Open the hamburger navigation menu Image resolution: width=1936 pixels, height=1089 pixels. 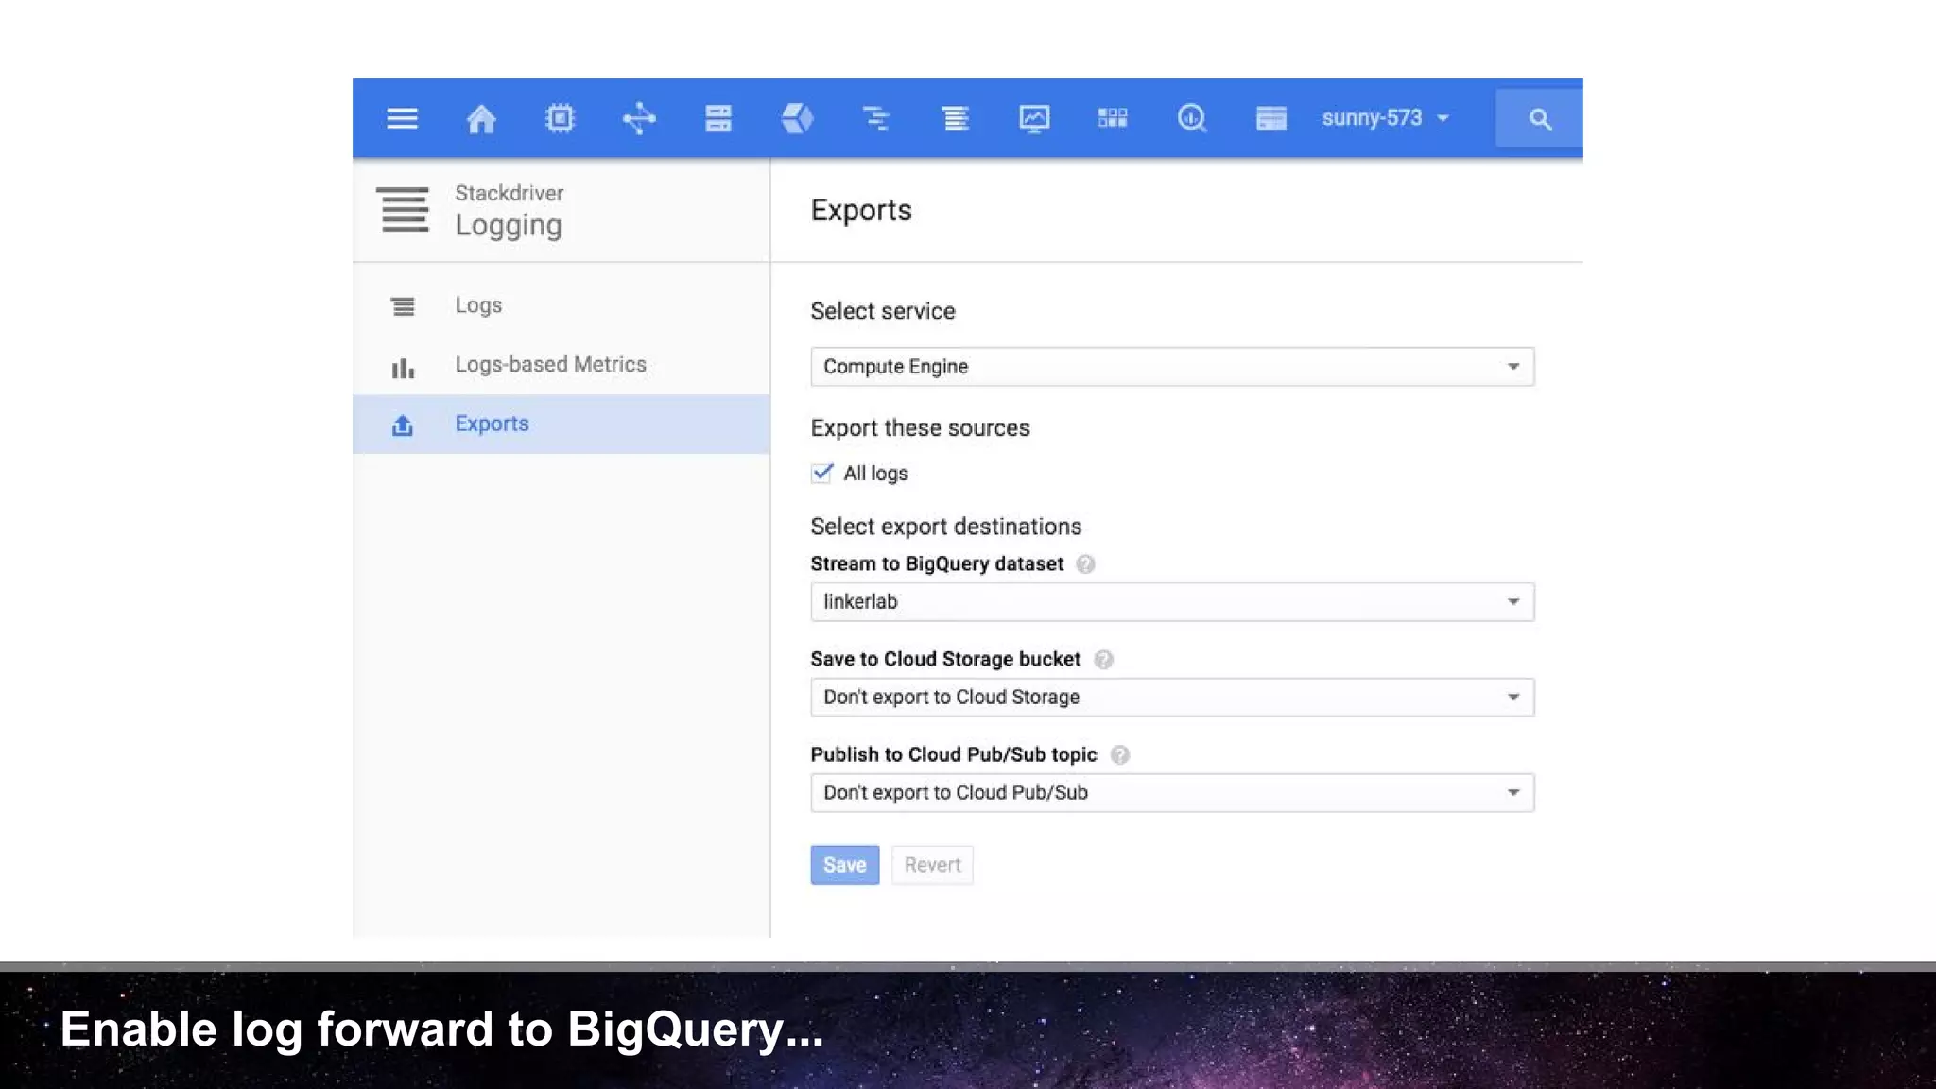[x=402, y=118]
